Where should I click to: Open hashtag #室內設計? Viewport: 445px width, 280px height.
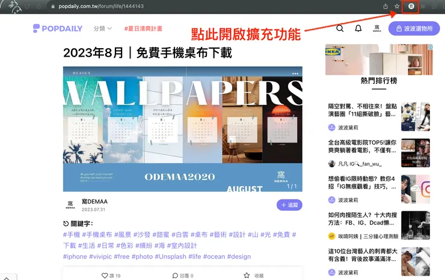[182, 246]
